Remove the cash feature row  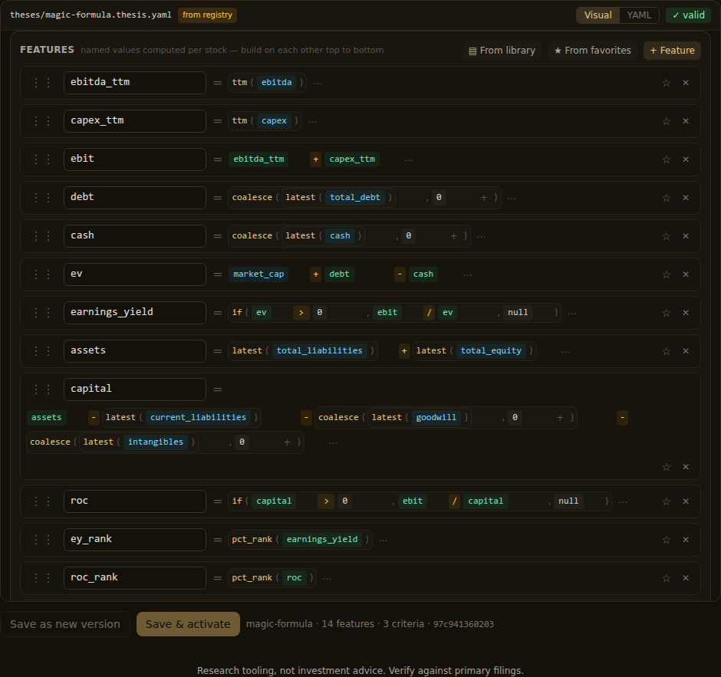(686, 236)
